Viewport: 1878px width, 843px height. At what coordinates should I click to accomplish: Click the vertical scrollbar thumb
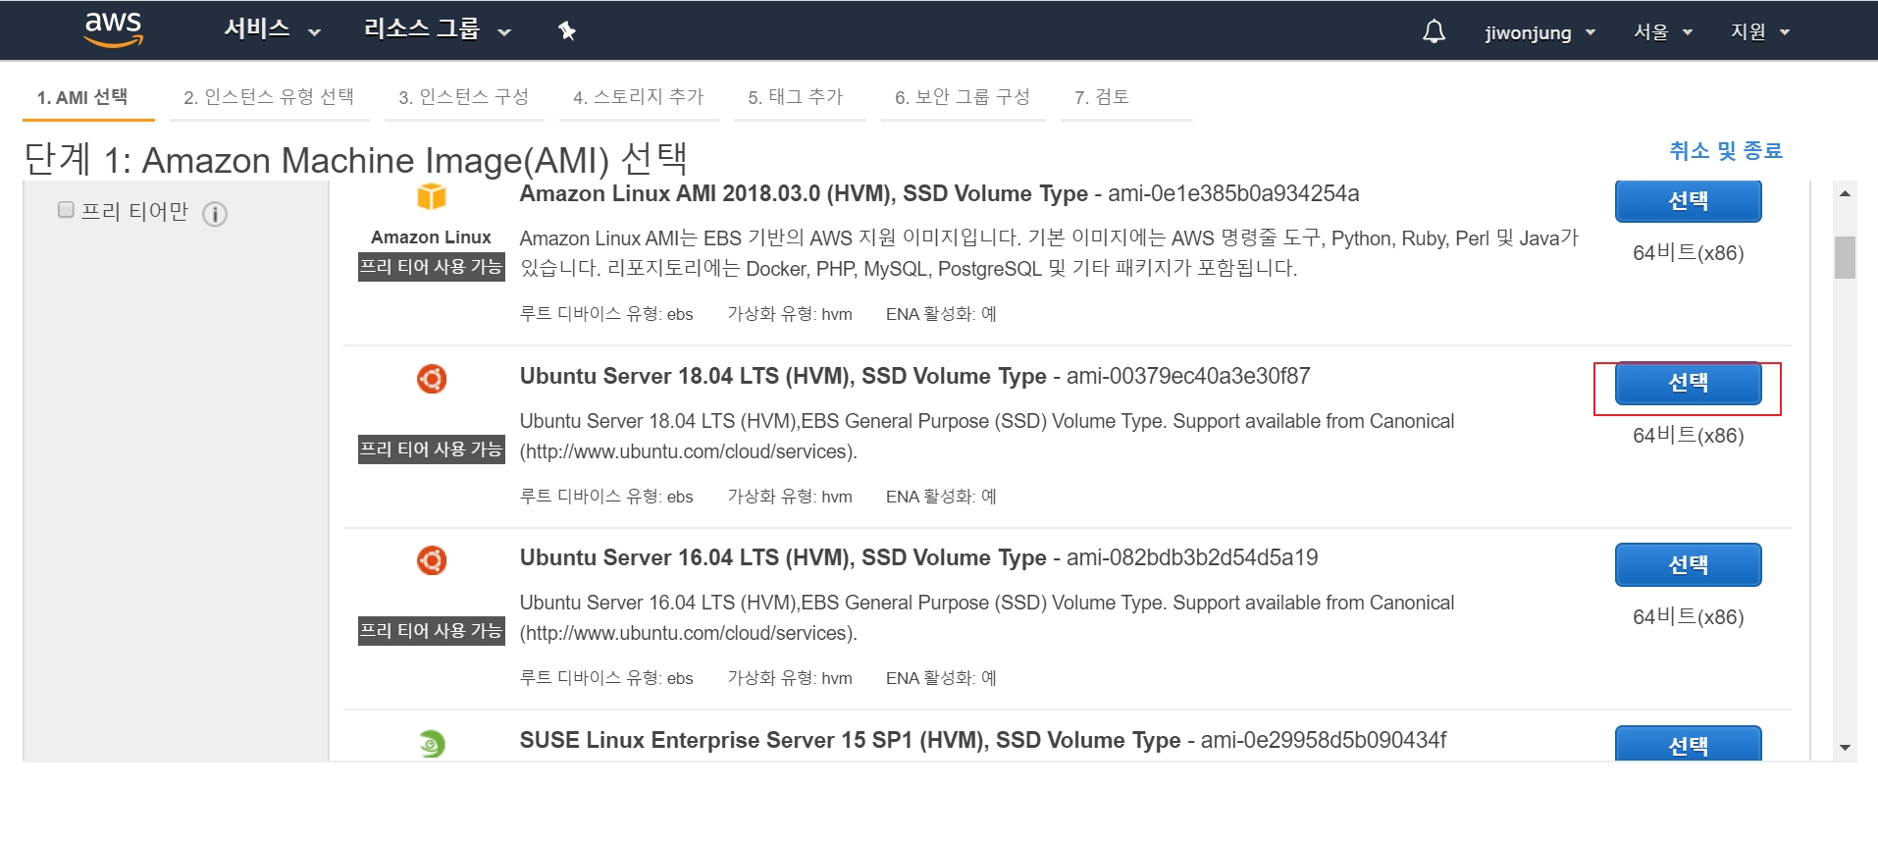1845,257
